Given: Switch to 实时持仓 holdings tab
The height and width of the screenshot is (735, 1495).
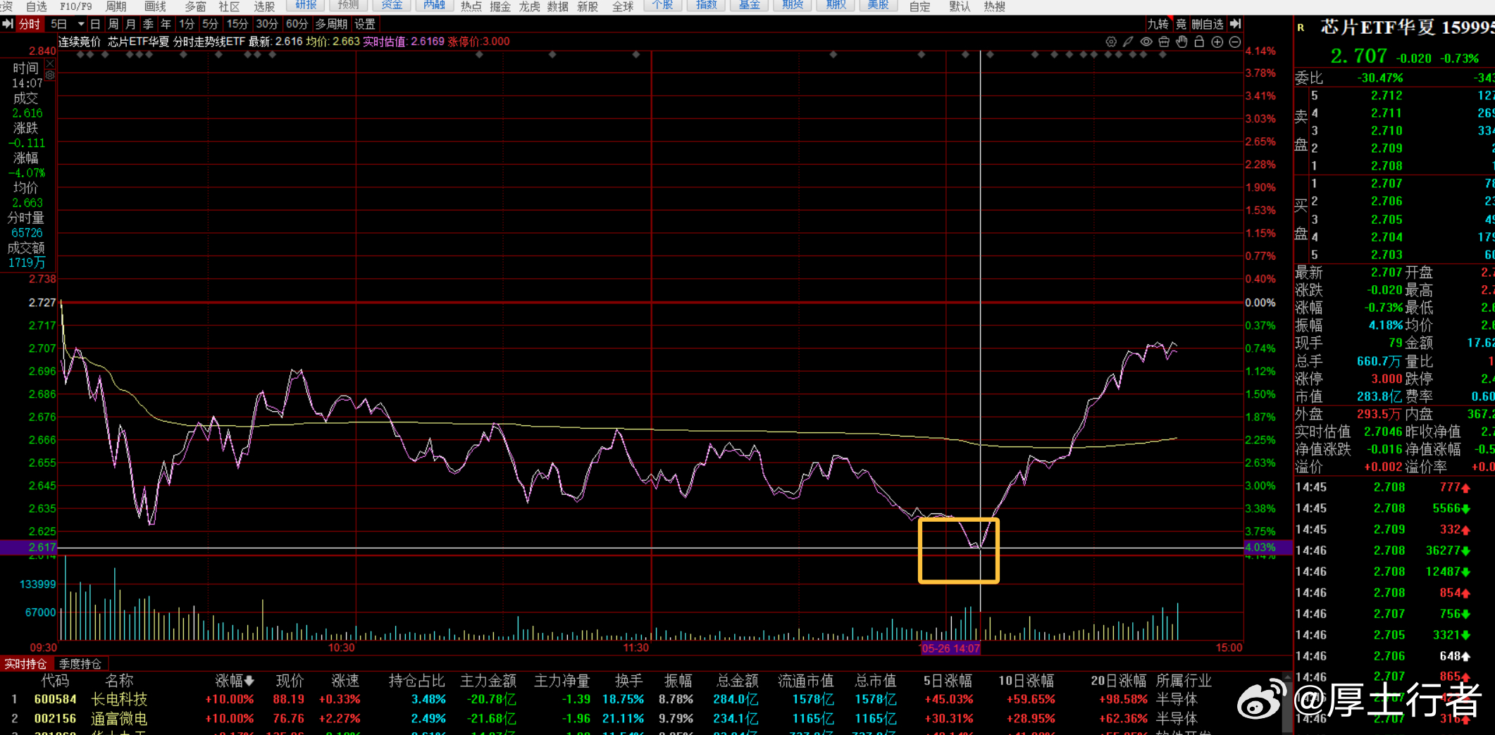Looking at the screenshot, I should tap(25, 664).
